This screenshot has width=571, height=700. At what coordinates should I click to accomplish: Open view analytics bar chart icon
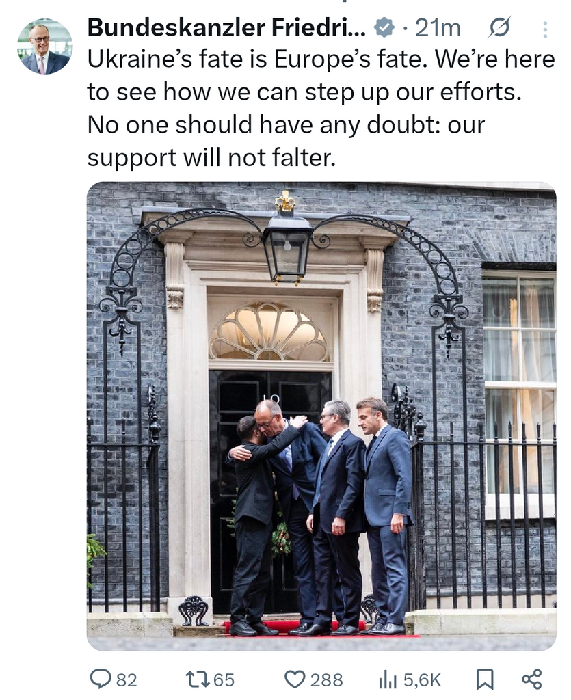pyautogui.click(x=388, y=680)
